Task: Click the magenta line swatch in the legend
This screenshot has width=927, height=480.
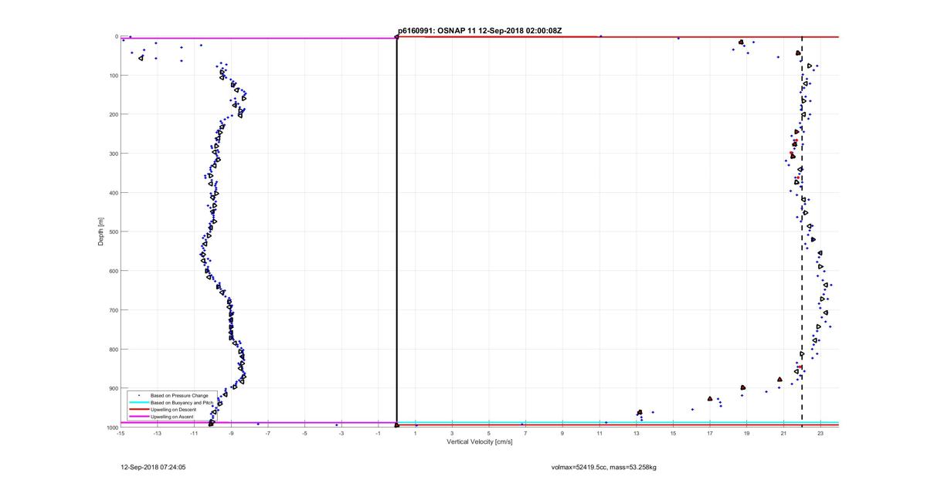Action: 138,417
